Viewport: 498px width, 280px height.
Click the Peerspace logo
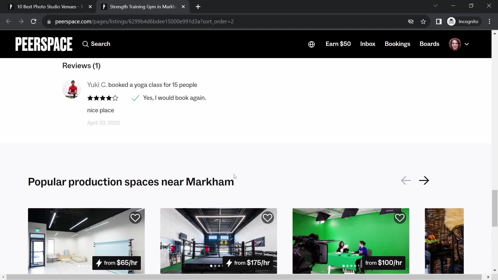[x=44, y=44]
